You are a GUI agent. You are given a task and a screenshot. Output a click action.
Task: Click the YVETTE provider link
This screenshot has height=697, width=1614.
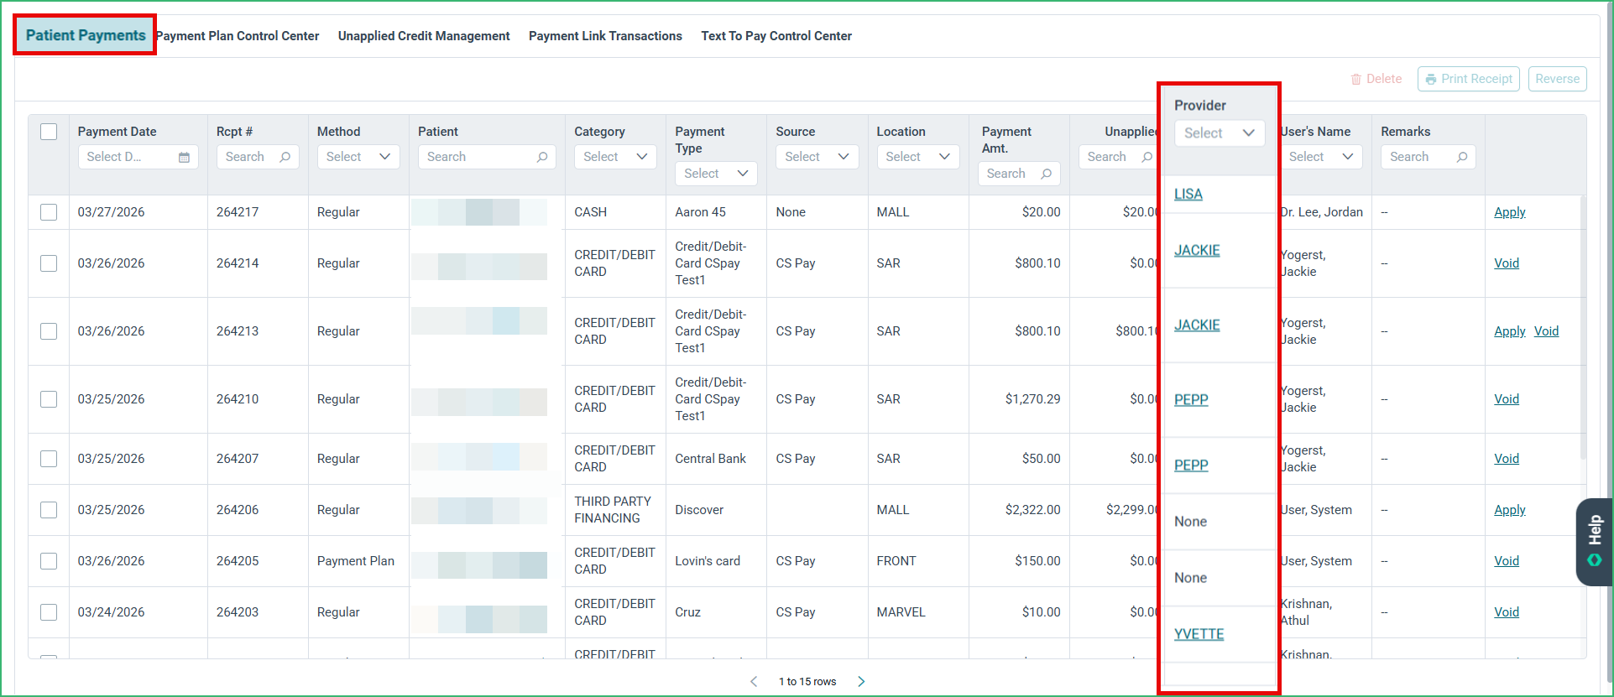pyautogui.click(x=1199, y=634)
